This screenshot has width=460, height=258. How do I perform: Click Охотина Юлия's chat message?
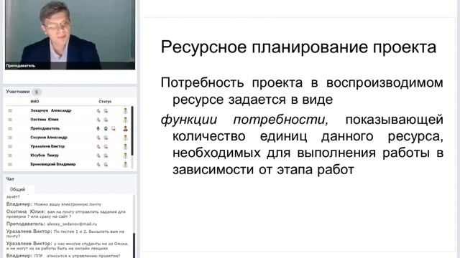(x=65, y=214)
